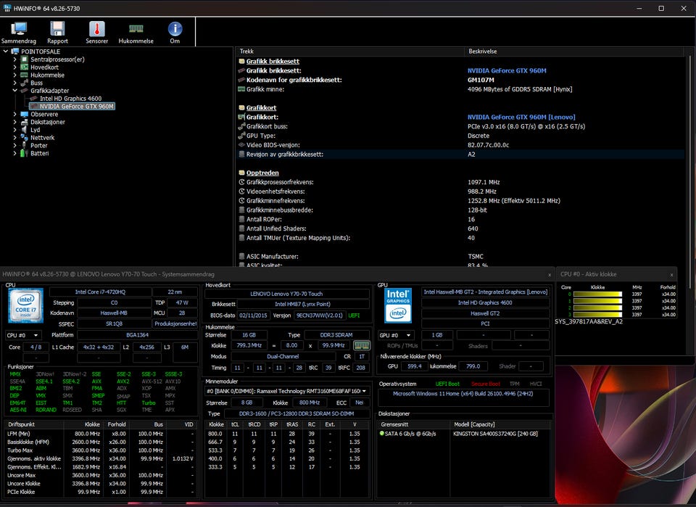Expand the Hovedkort tree node
This screenshot has width=696, height=507.
tap(14, 67)
